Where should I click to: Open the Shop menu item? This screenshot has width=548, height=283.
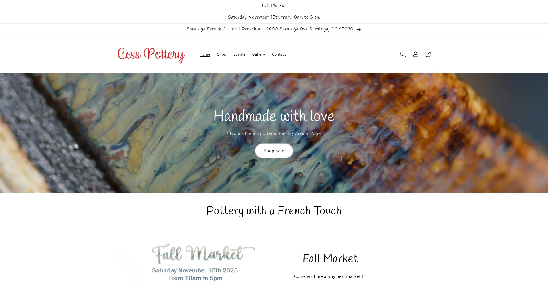tap(222, 54)
